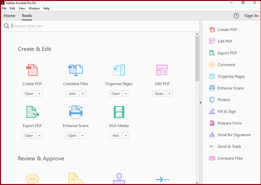Click the Edit PDF large tool icon
This screenshot has width=261, height=185.
point(162,70)
